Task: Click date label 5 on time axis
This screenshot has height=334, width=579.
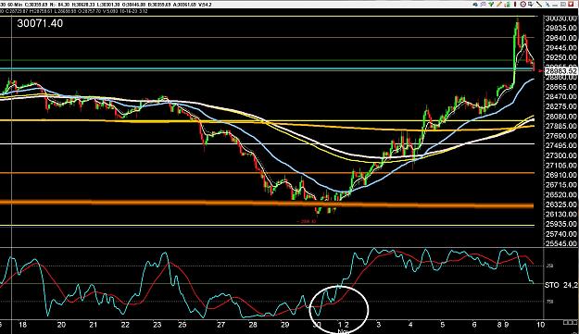Action: pyautogui.click(x=443, y=325)
